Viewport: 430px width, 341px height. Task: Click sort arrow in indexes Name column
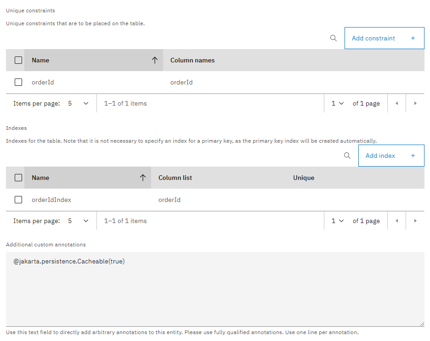click(143, 178)
